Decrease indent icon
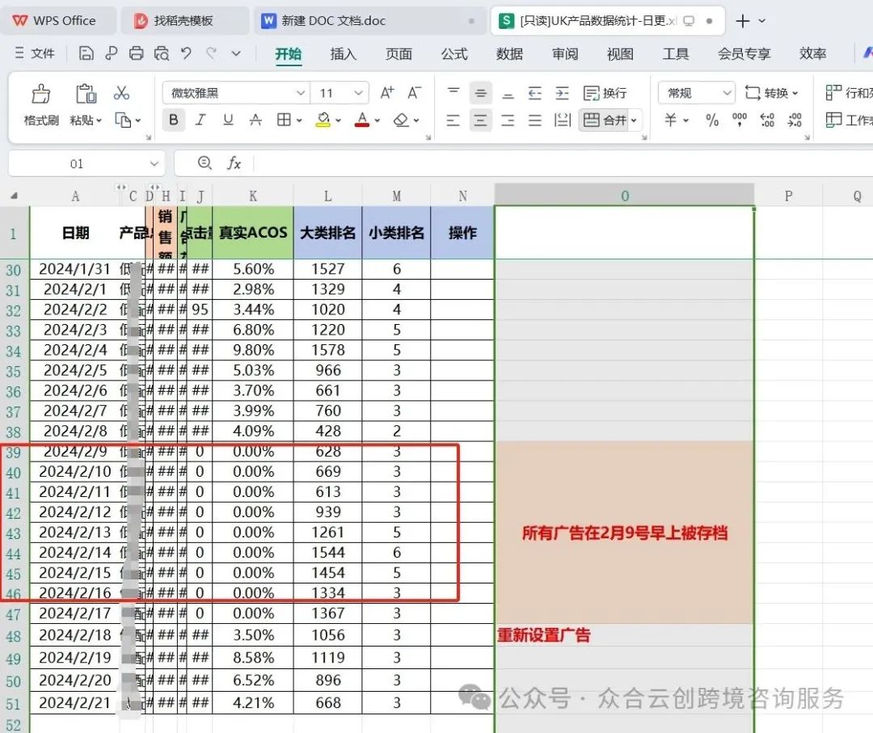Screen dimensions: 873x733 point(535,93)
